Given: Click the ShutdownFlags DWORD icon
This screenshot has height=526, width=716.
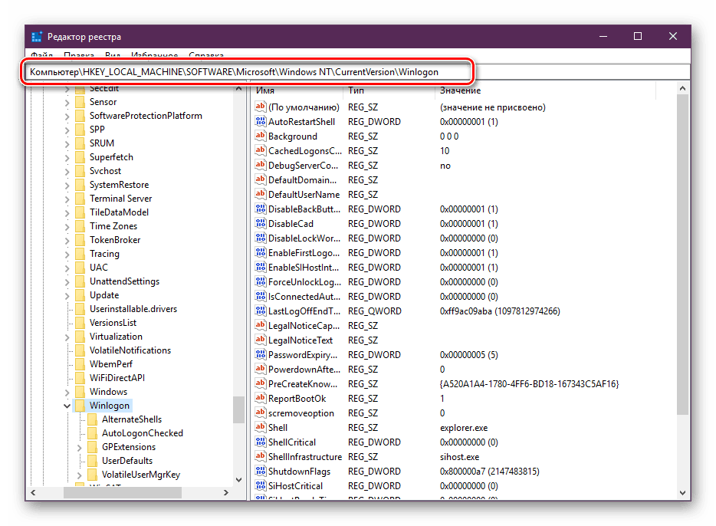Looking at the screenshot, I should 261,472.
